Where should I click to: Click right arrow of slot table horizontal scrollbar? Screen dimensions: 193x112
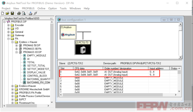[176, 95]
